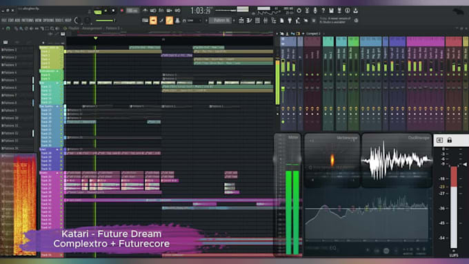Click the plugin plug icon
Image resolution: width=469 pixels, height=264 pixels.
[290, 20]
